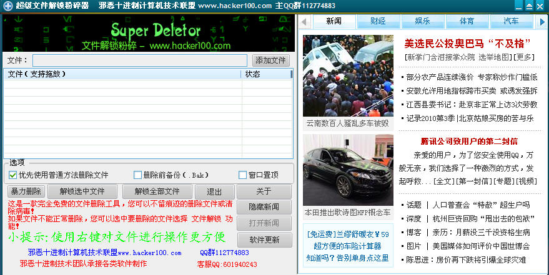Select the 体育 tab

[467, 21]
